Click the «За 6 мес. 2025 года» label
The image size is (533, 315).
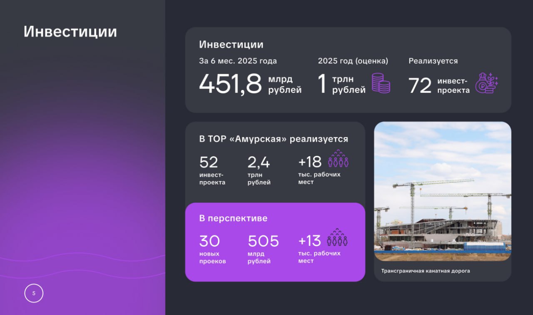238,61
